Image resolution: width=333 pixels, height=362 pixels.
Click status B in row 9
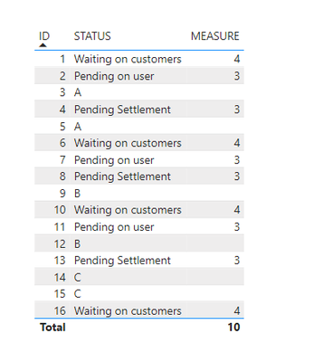[x=77, y=194]
